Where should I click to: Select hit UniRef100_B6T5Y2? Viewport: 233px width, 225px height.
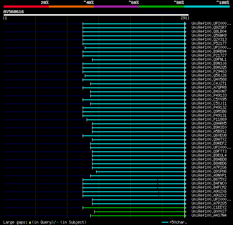(209, 180)
